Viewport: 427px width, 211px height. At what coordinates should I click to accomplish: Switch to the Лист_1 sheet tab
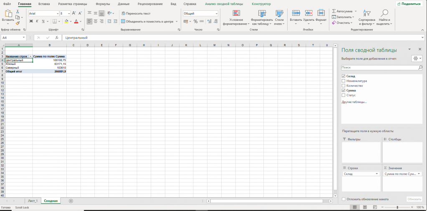[33, 201]
